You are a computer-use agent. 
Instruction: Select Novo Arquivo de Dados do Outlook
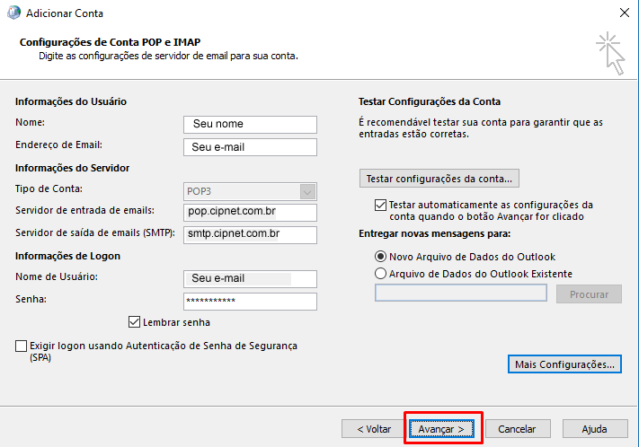tap(380, 257)
